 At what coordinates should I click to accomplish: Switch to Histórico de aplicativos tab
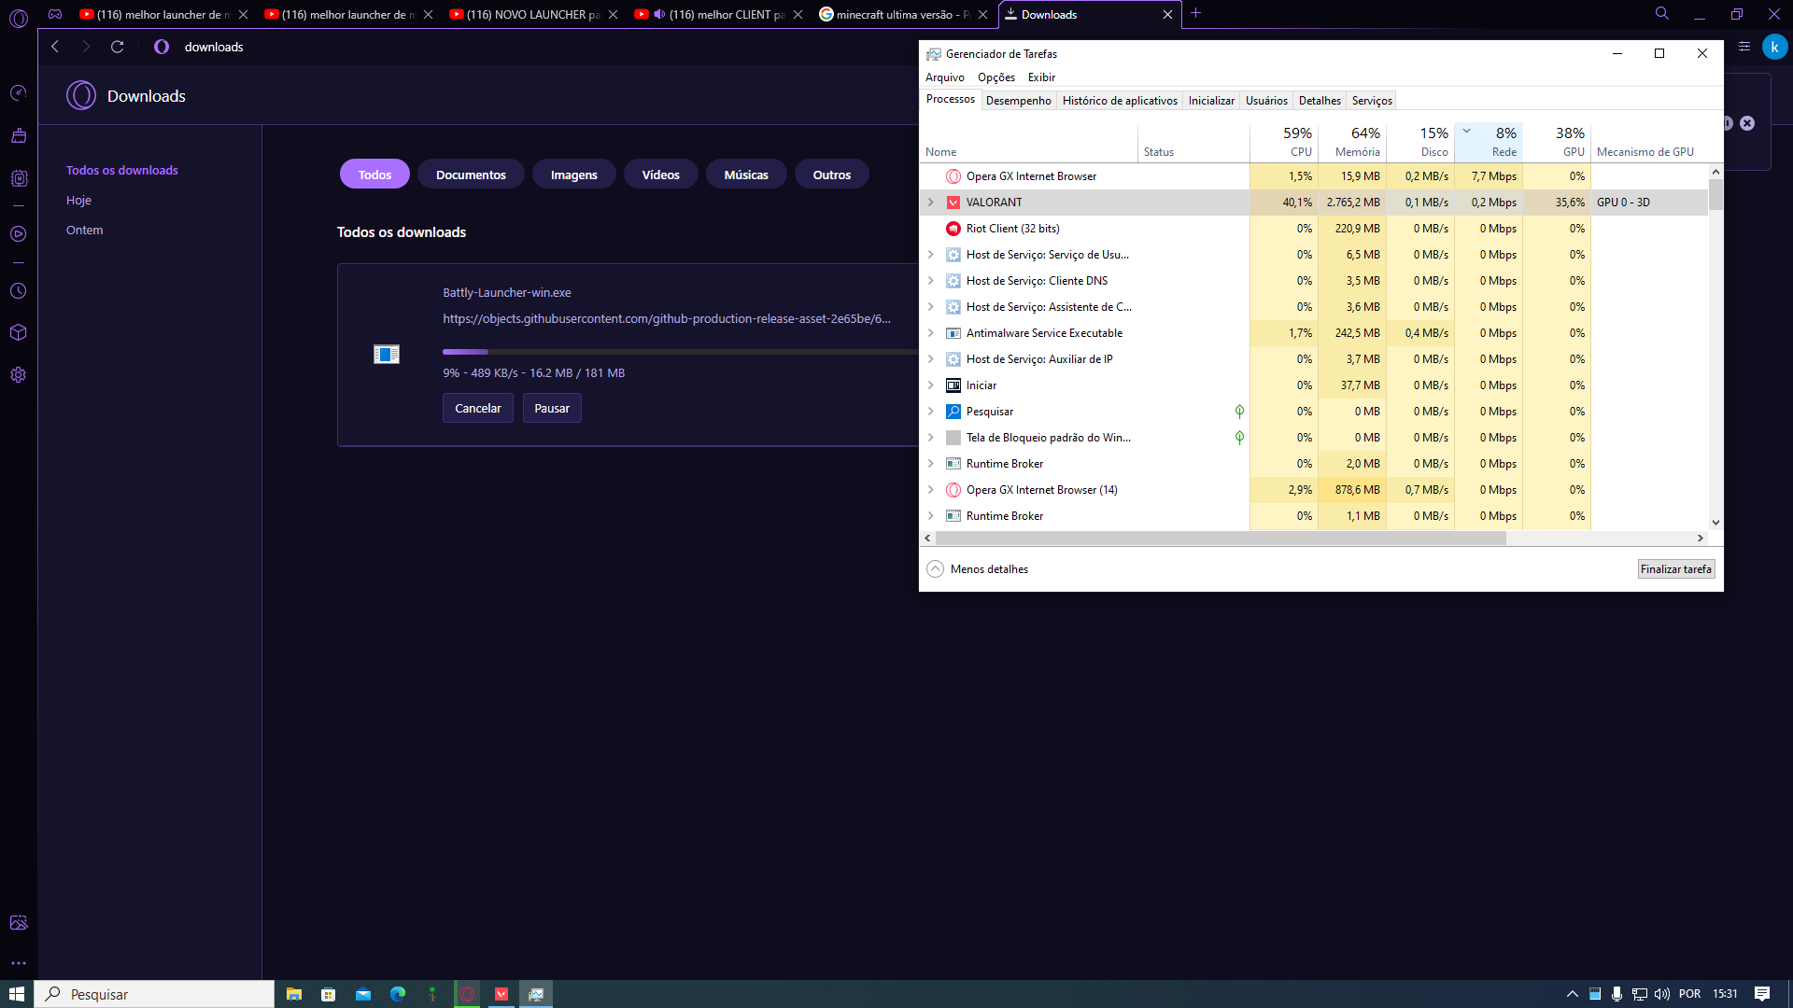(x=1120, y=101)
